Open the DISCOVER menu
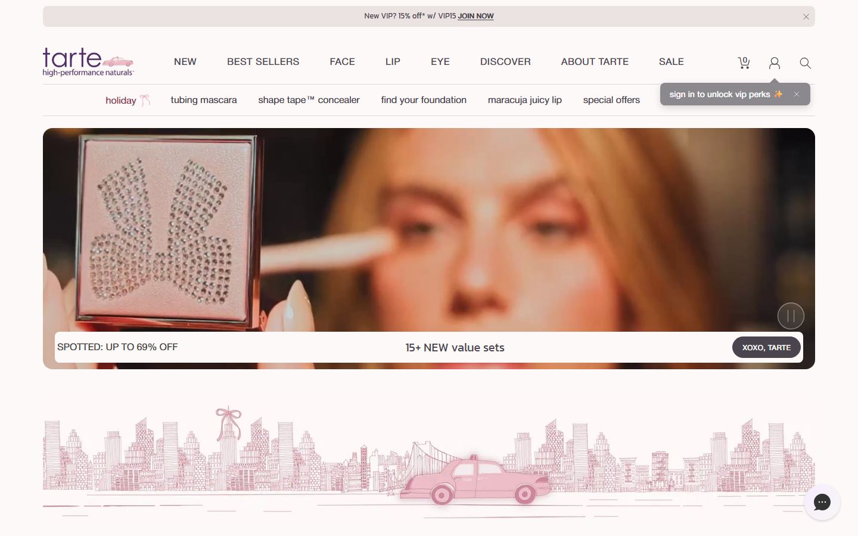Image resolution: width=858 pixels, height=536 pixels. pyautogui.click(x=505, y=61)
